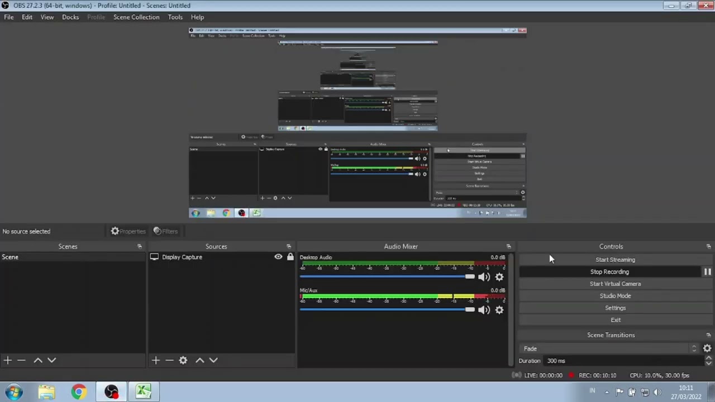The width and height of the screenshot is (715, 402).
Task: Pop out the Scene Transitions dock
Action: point(708,335)
